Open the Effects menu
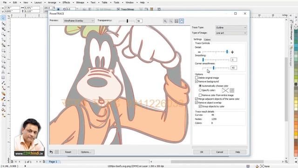The height and width of the screenshot is (168, 298). [66, 3]
